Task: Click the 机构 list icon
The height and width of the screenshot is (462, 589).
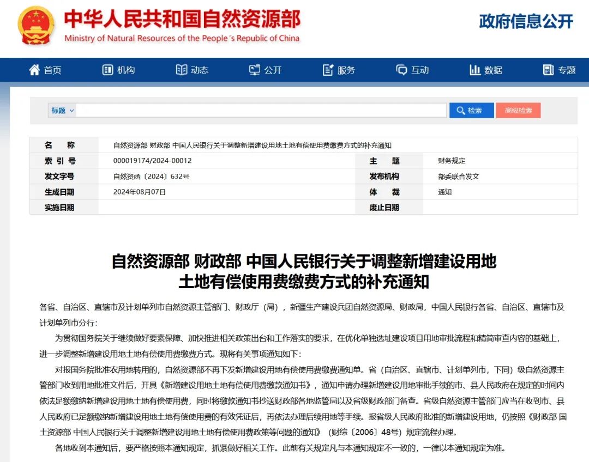Action: pyautogui.click(x=107, y=70)
